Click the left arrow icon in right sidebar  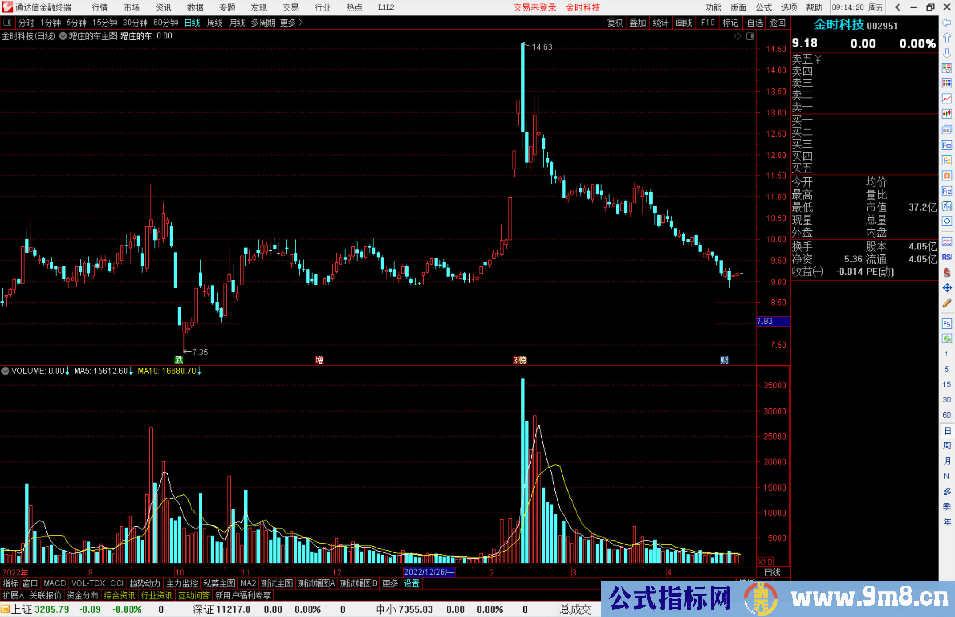pyautogui.click(x=947, y=23)
